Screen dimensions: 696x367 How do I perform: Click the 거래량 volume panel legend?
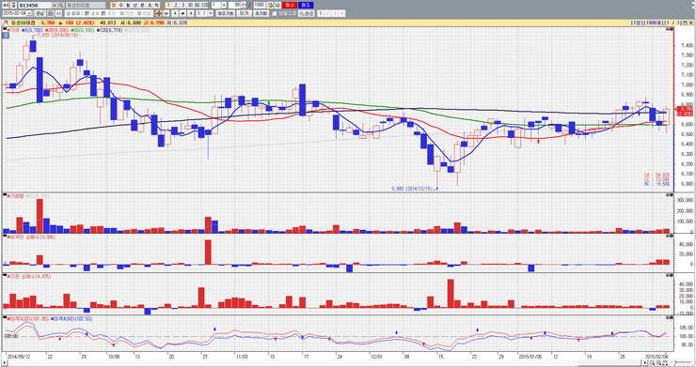tap(15, 195)
